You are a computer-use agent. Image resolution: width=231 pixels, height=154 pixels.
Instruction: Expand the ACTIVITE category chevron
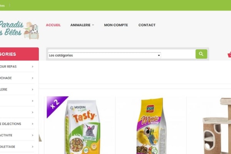(x=33, y=135)
